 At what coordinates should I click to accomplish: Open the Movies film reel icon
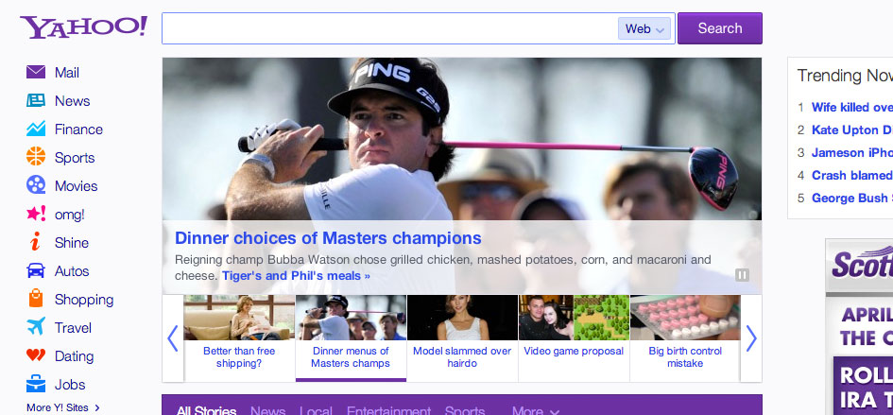(36, 186)
